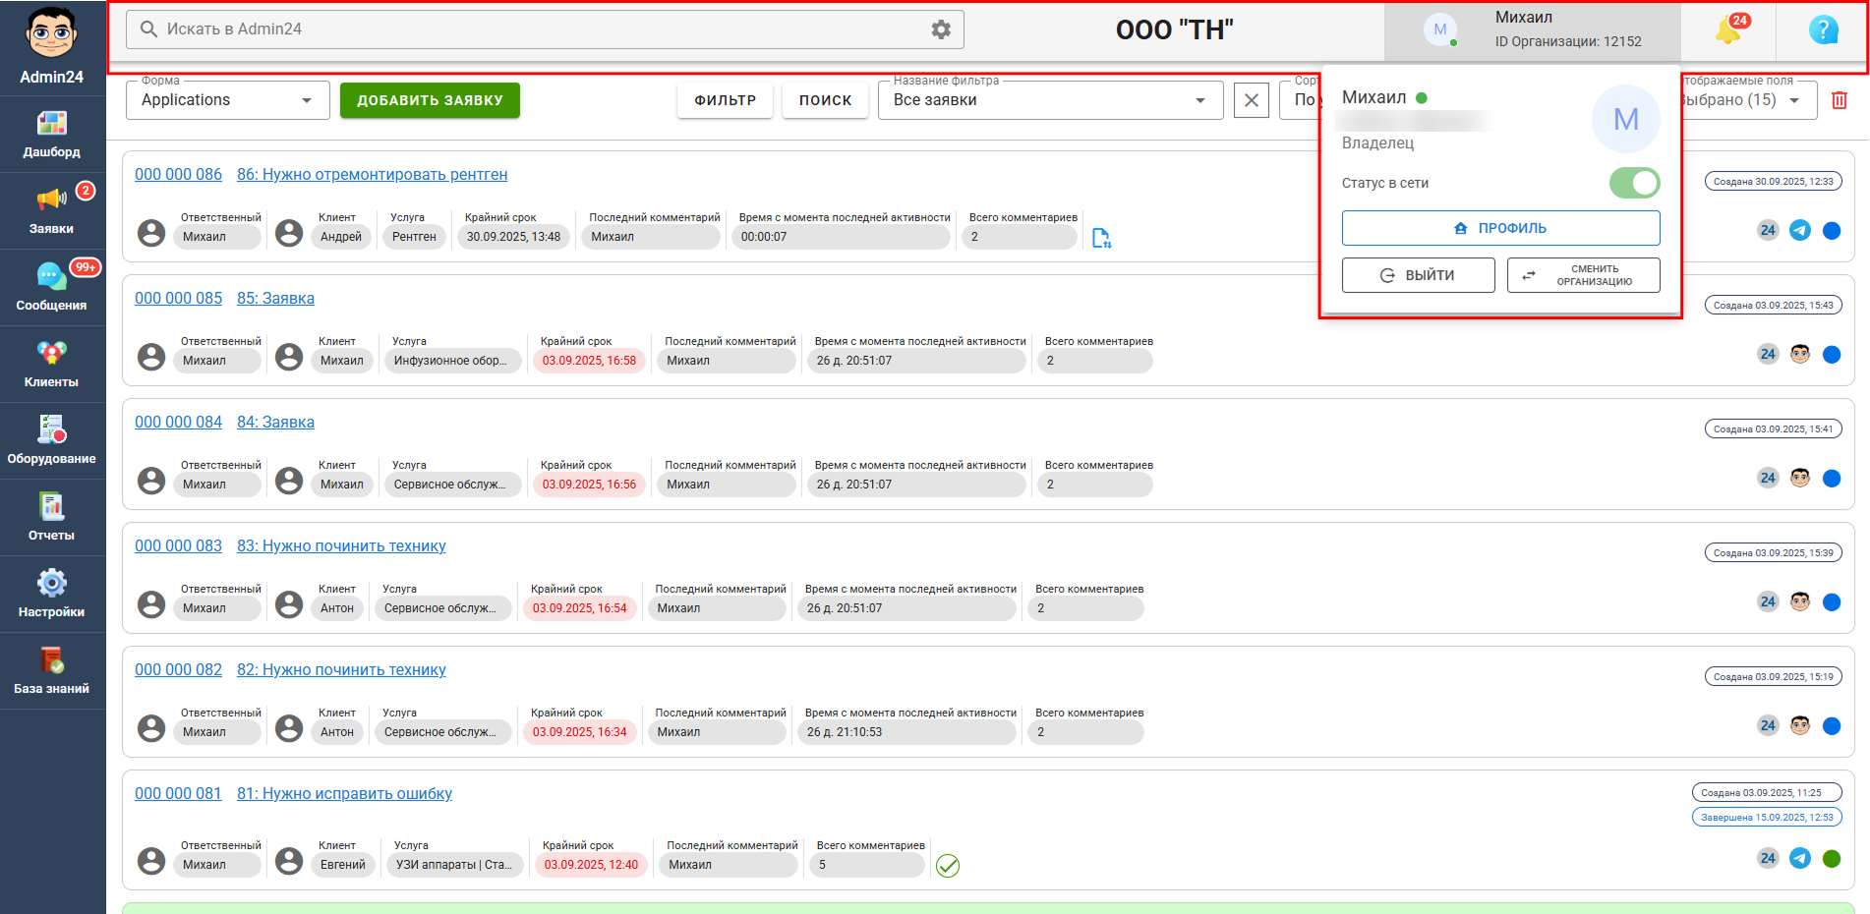
Task: Click service УЗИ аппараты chip on request 81
Action: [x=454, y=865]
